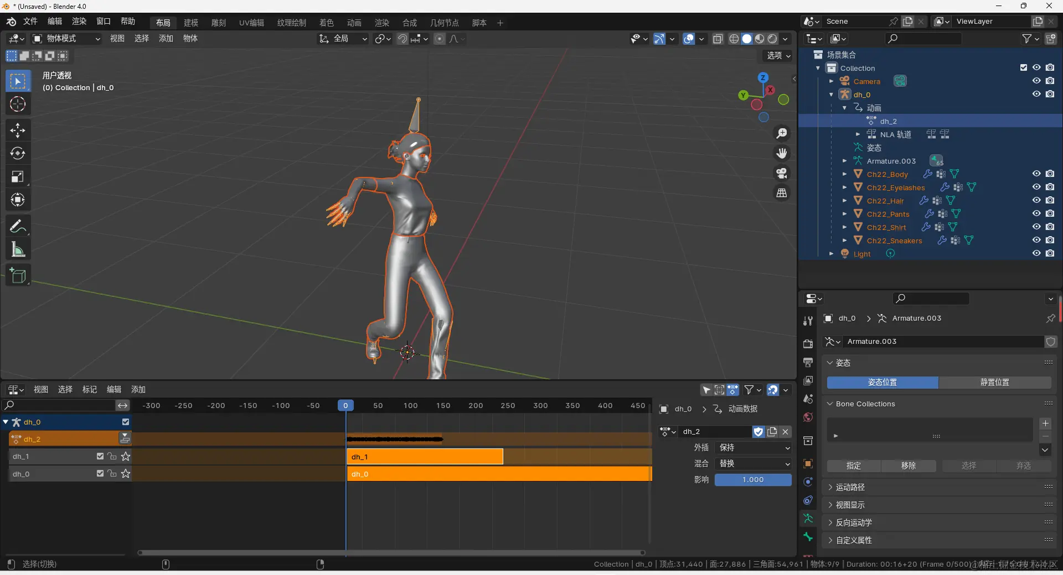Image resolution: width=1063 pixels, height=575 pixels.
Task: Select the dh_1 NLA strip
Action: (425, 457)
